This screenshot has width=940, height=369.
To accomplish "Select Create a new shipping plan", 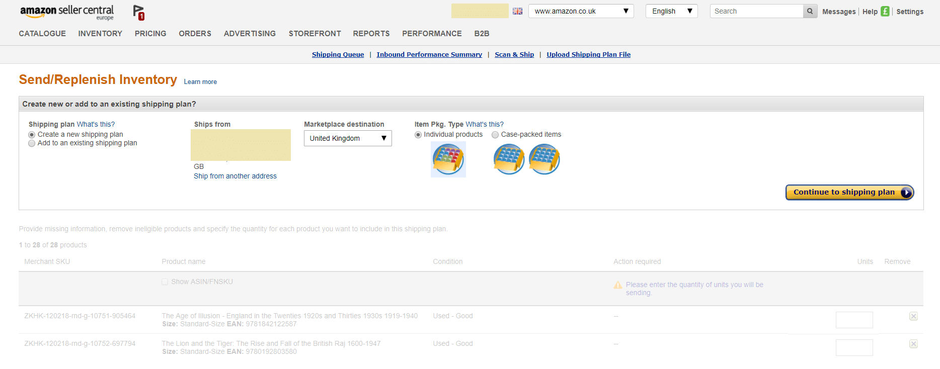I will point(32,135).
